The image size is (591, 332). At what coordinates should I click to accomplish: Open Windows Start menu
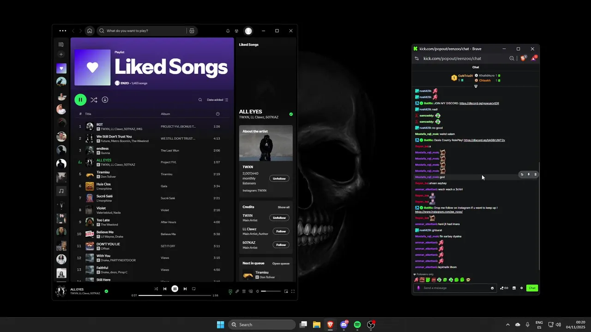[x=220, y=325]
